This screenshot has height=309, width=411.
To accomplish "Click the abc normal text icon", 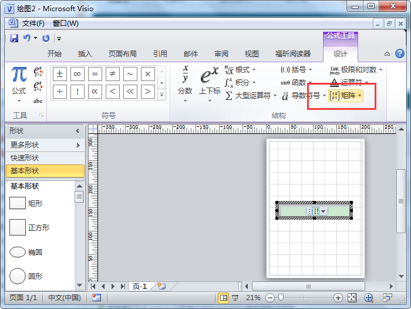I will point(38,100).
